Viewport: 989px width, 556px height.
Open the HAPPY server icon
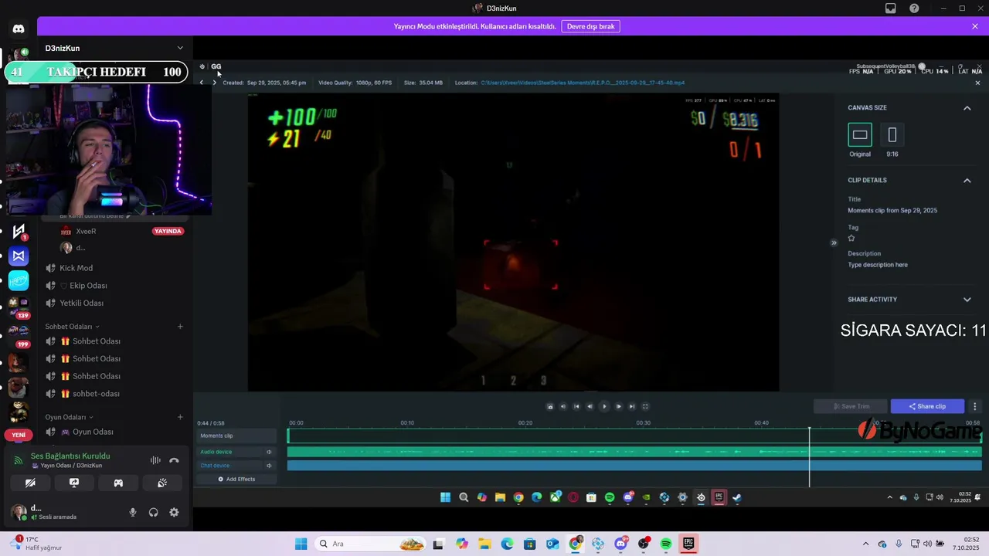(x=19, y=280)
